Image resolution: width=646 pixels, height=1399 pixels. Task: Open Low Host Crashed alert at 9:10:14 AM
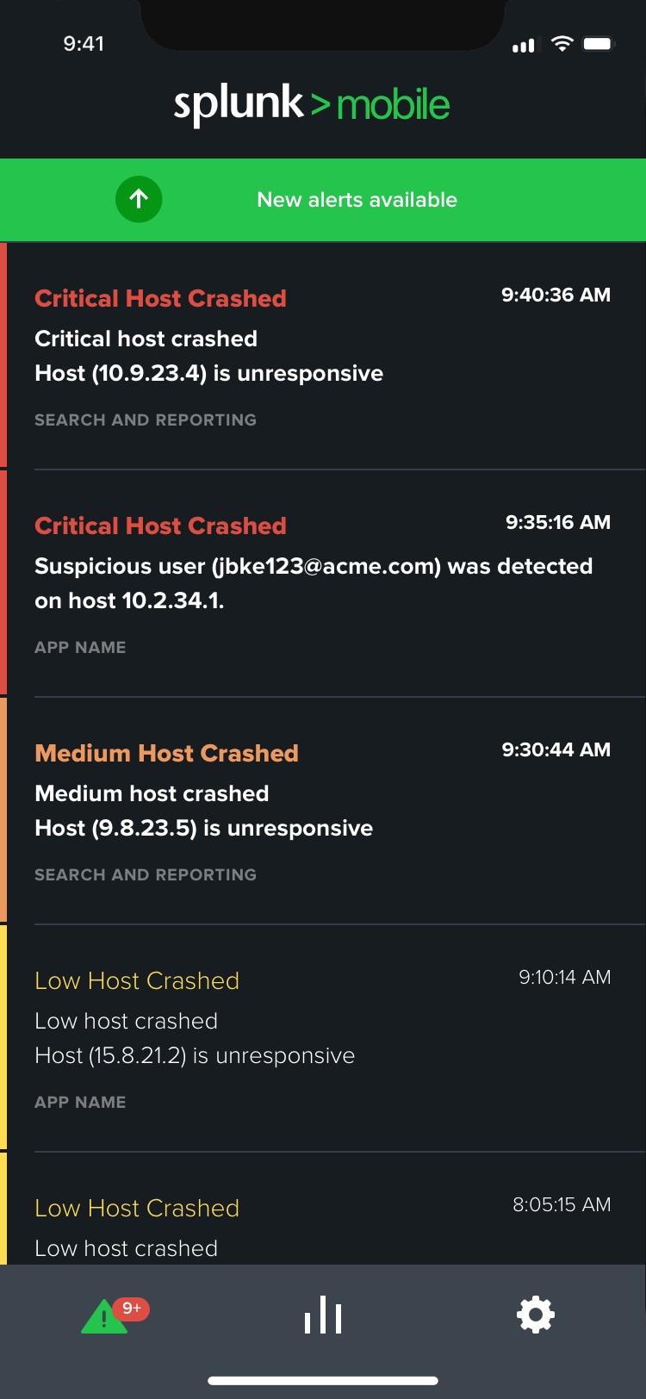pyautogui.click(x=323, y=1038)
